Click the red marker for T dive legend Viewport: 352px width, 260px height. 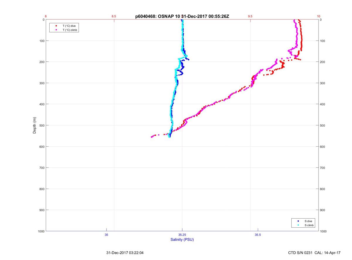[x=56, y=26]
